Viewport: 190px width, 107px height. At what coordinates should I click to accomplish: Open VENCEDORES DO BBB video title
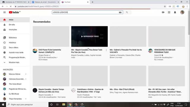coord(165,51)
